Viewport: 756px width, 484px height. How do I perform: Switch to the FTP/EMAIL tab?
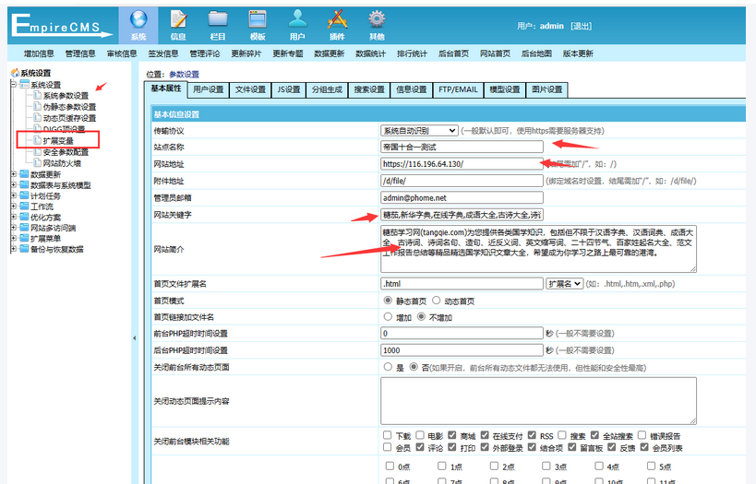(458, 89)
